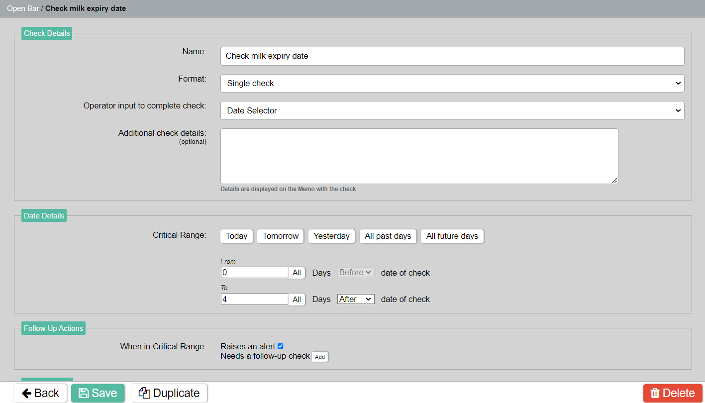705x403 pixels.
Task: Pick the All future days preset
Action: click(x=452, y=236)
